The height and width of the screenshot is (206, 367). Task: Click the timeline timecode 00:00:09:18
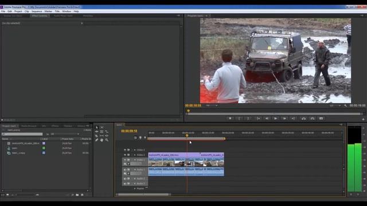point(129,131)
